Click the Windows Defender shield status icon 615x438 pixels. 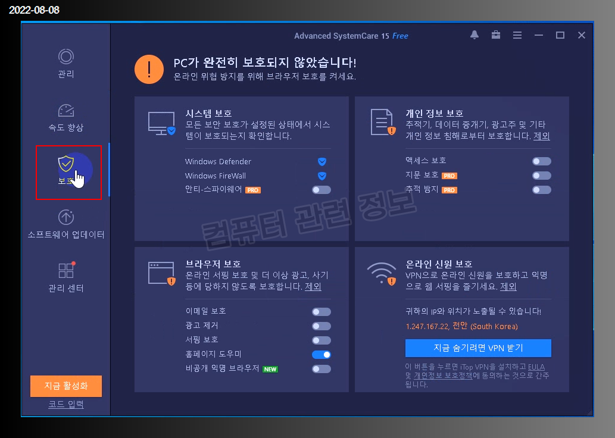pyautogui.click(x=322, y=161)
